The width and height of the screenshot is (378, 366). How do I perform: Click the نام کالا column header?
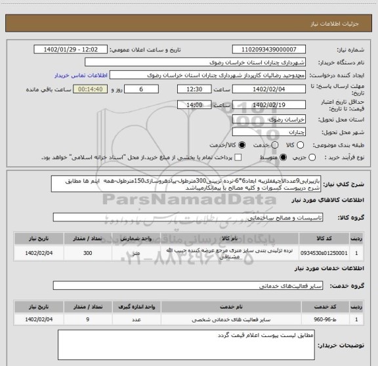230,239
